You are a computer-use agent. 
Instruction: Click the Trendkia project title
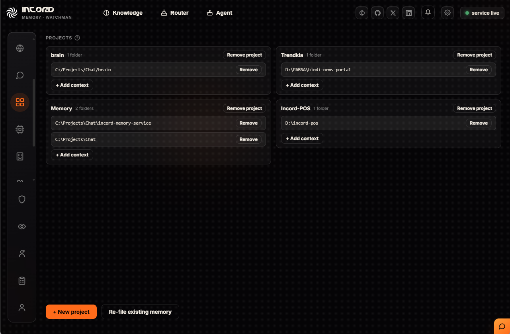(x=292, y=55)
